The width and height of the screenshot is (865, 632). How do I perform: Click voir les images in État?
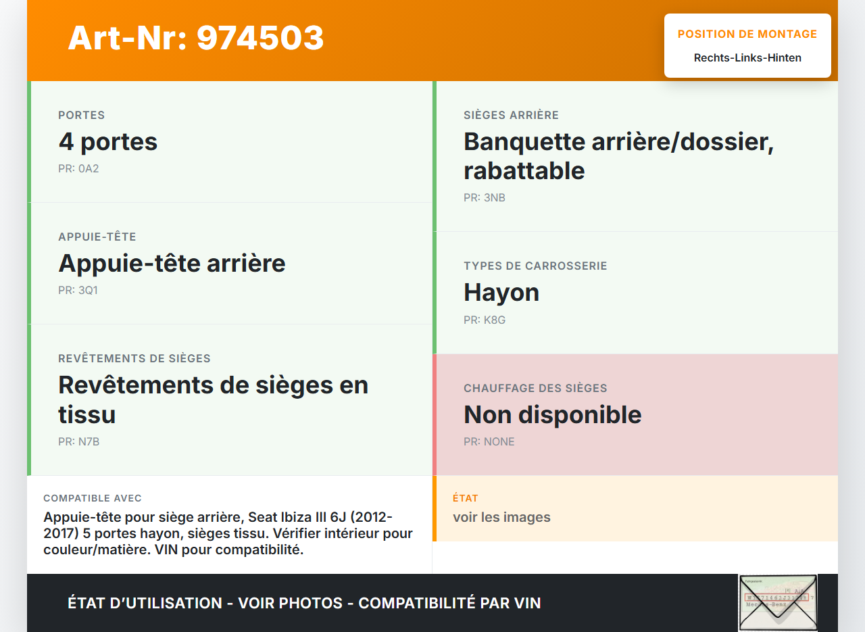tap(501, 517)
